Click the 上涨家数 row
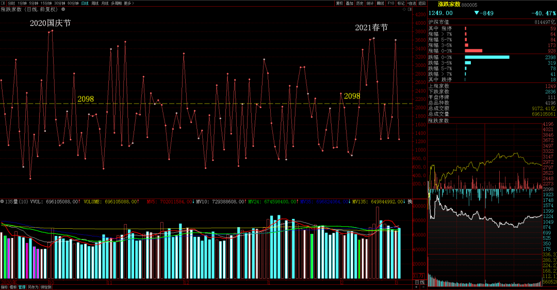The width and height of the screenshot is (557, 290). click(x=492, y=86)
